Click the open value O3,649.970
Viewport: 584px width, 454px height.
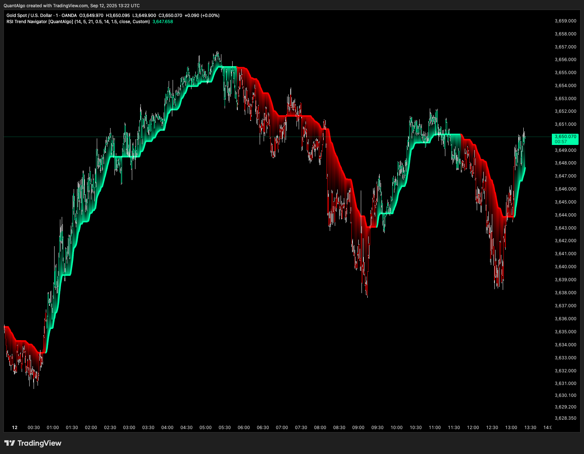91,16
